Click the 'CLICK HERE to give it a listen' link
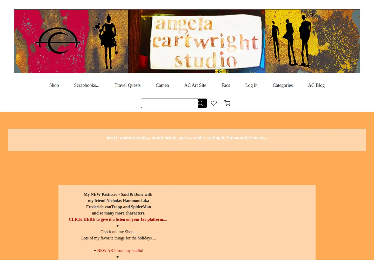 (118, 219)
